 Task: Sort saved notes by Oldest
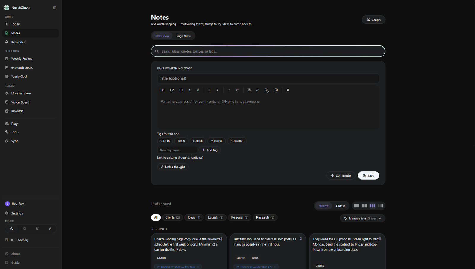(340, 206)
